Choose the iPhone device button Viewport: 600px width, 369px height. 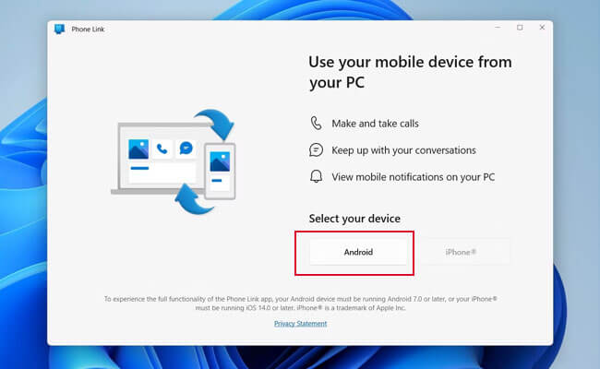461,252
